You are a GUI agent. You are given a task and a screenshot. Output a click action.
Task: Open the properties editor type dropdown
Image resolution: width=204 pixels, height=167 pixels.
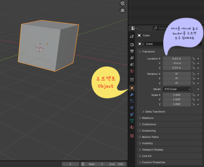click(134, 28)
